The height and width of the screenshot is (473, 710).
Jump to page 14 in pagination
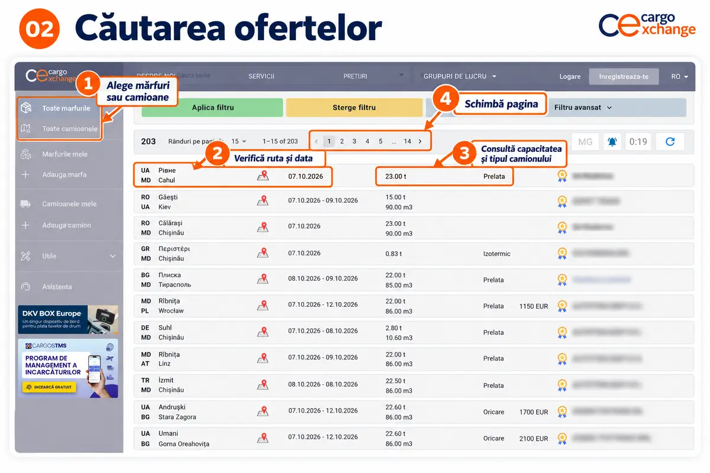tap(407, 141)
